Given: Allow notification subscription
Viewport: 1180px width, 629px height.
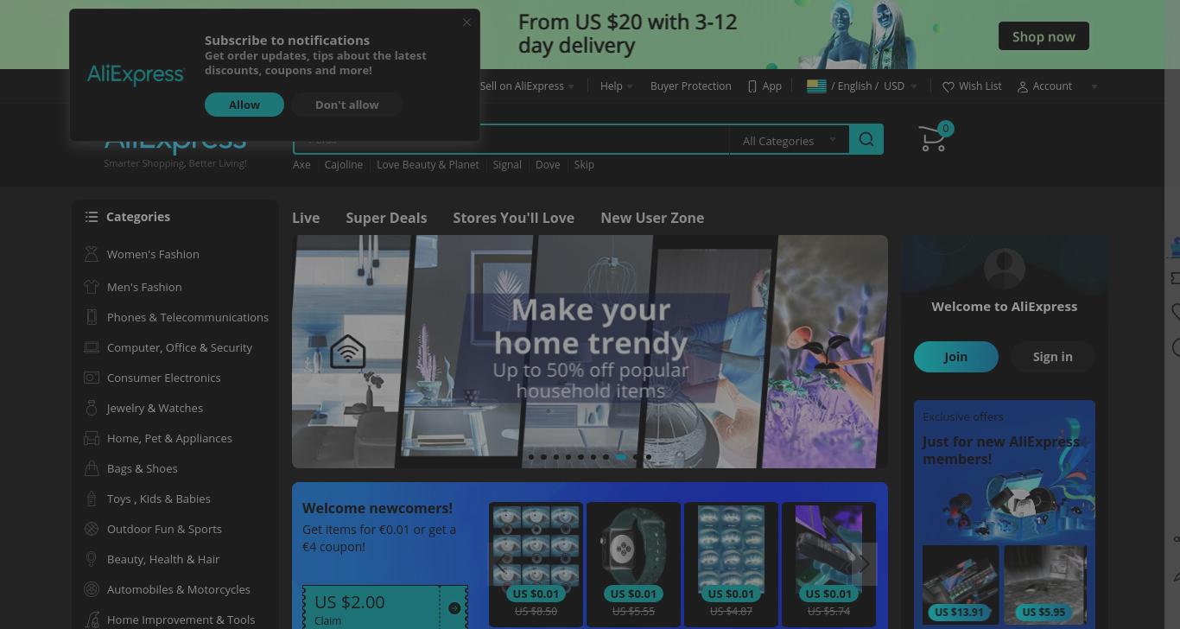Looking at the screenshot, I should click(x=244, y=105).
